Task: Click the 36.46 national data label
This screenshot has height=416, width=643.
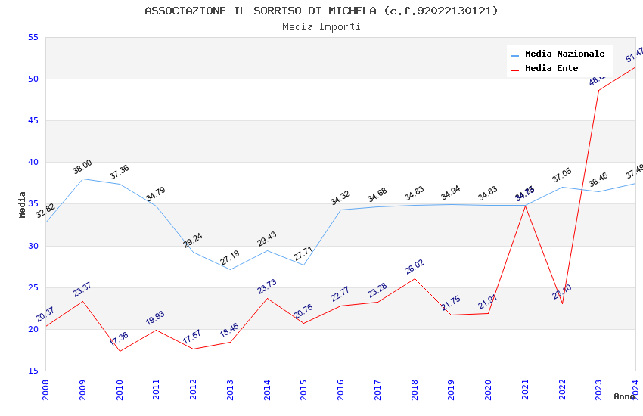Action: (x=598, y=179)
